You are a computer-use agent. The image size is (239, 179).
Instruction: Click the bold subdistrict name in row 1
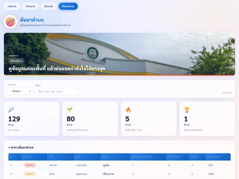click(x=106, y=165)
